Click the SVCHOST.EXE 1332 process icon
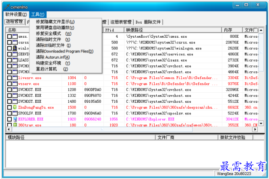 [15, 96]
